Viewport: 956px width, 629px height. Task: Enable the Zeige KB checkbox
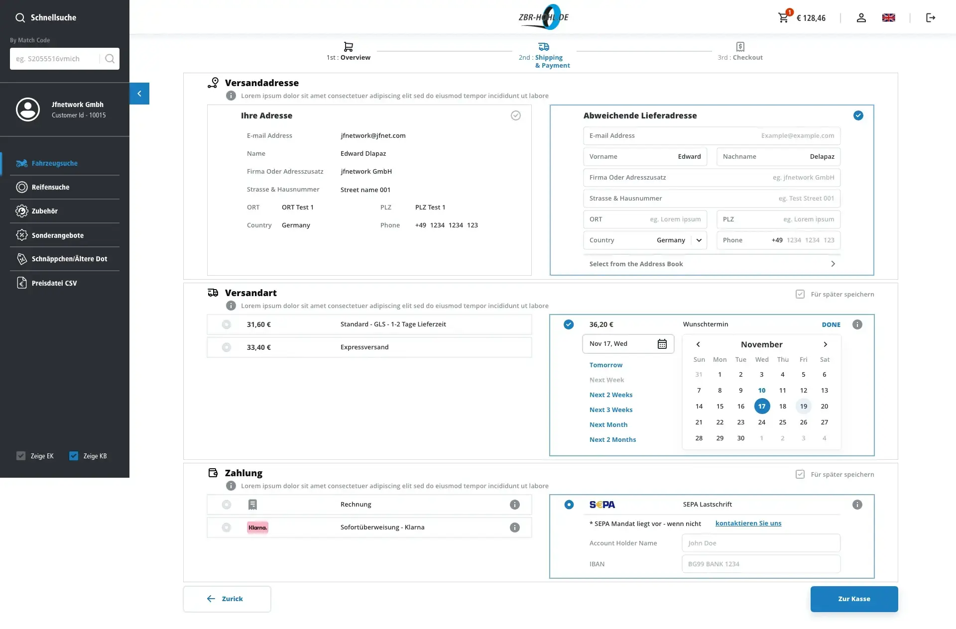click(73, 456)
